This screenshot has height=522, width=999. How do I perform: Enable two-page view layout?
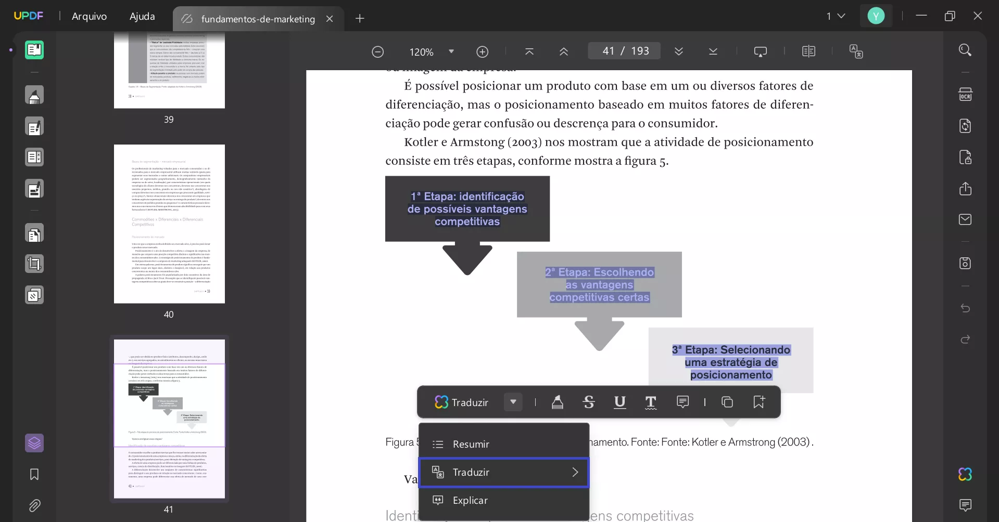point(810,50)
